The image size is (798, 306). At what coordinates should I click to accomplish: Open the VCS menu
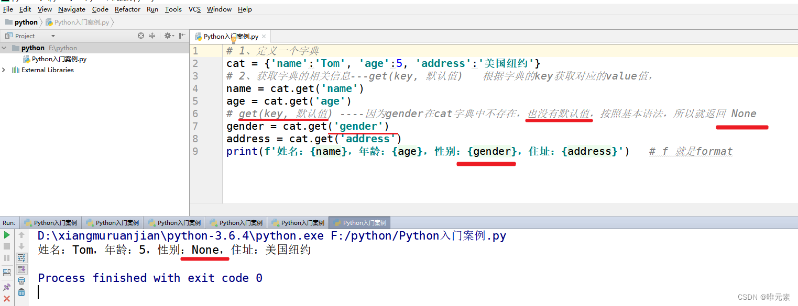[x=194, y=9]
